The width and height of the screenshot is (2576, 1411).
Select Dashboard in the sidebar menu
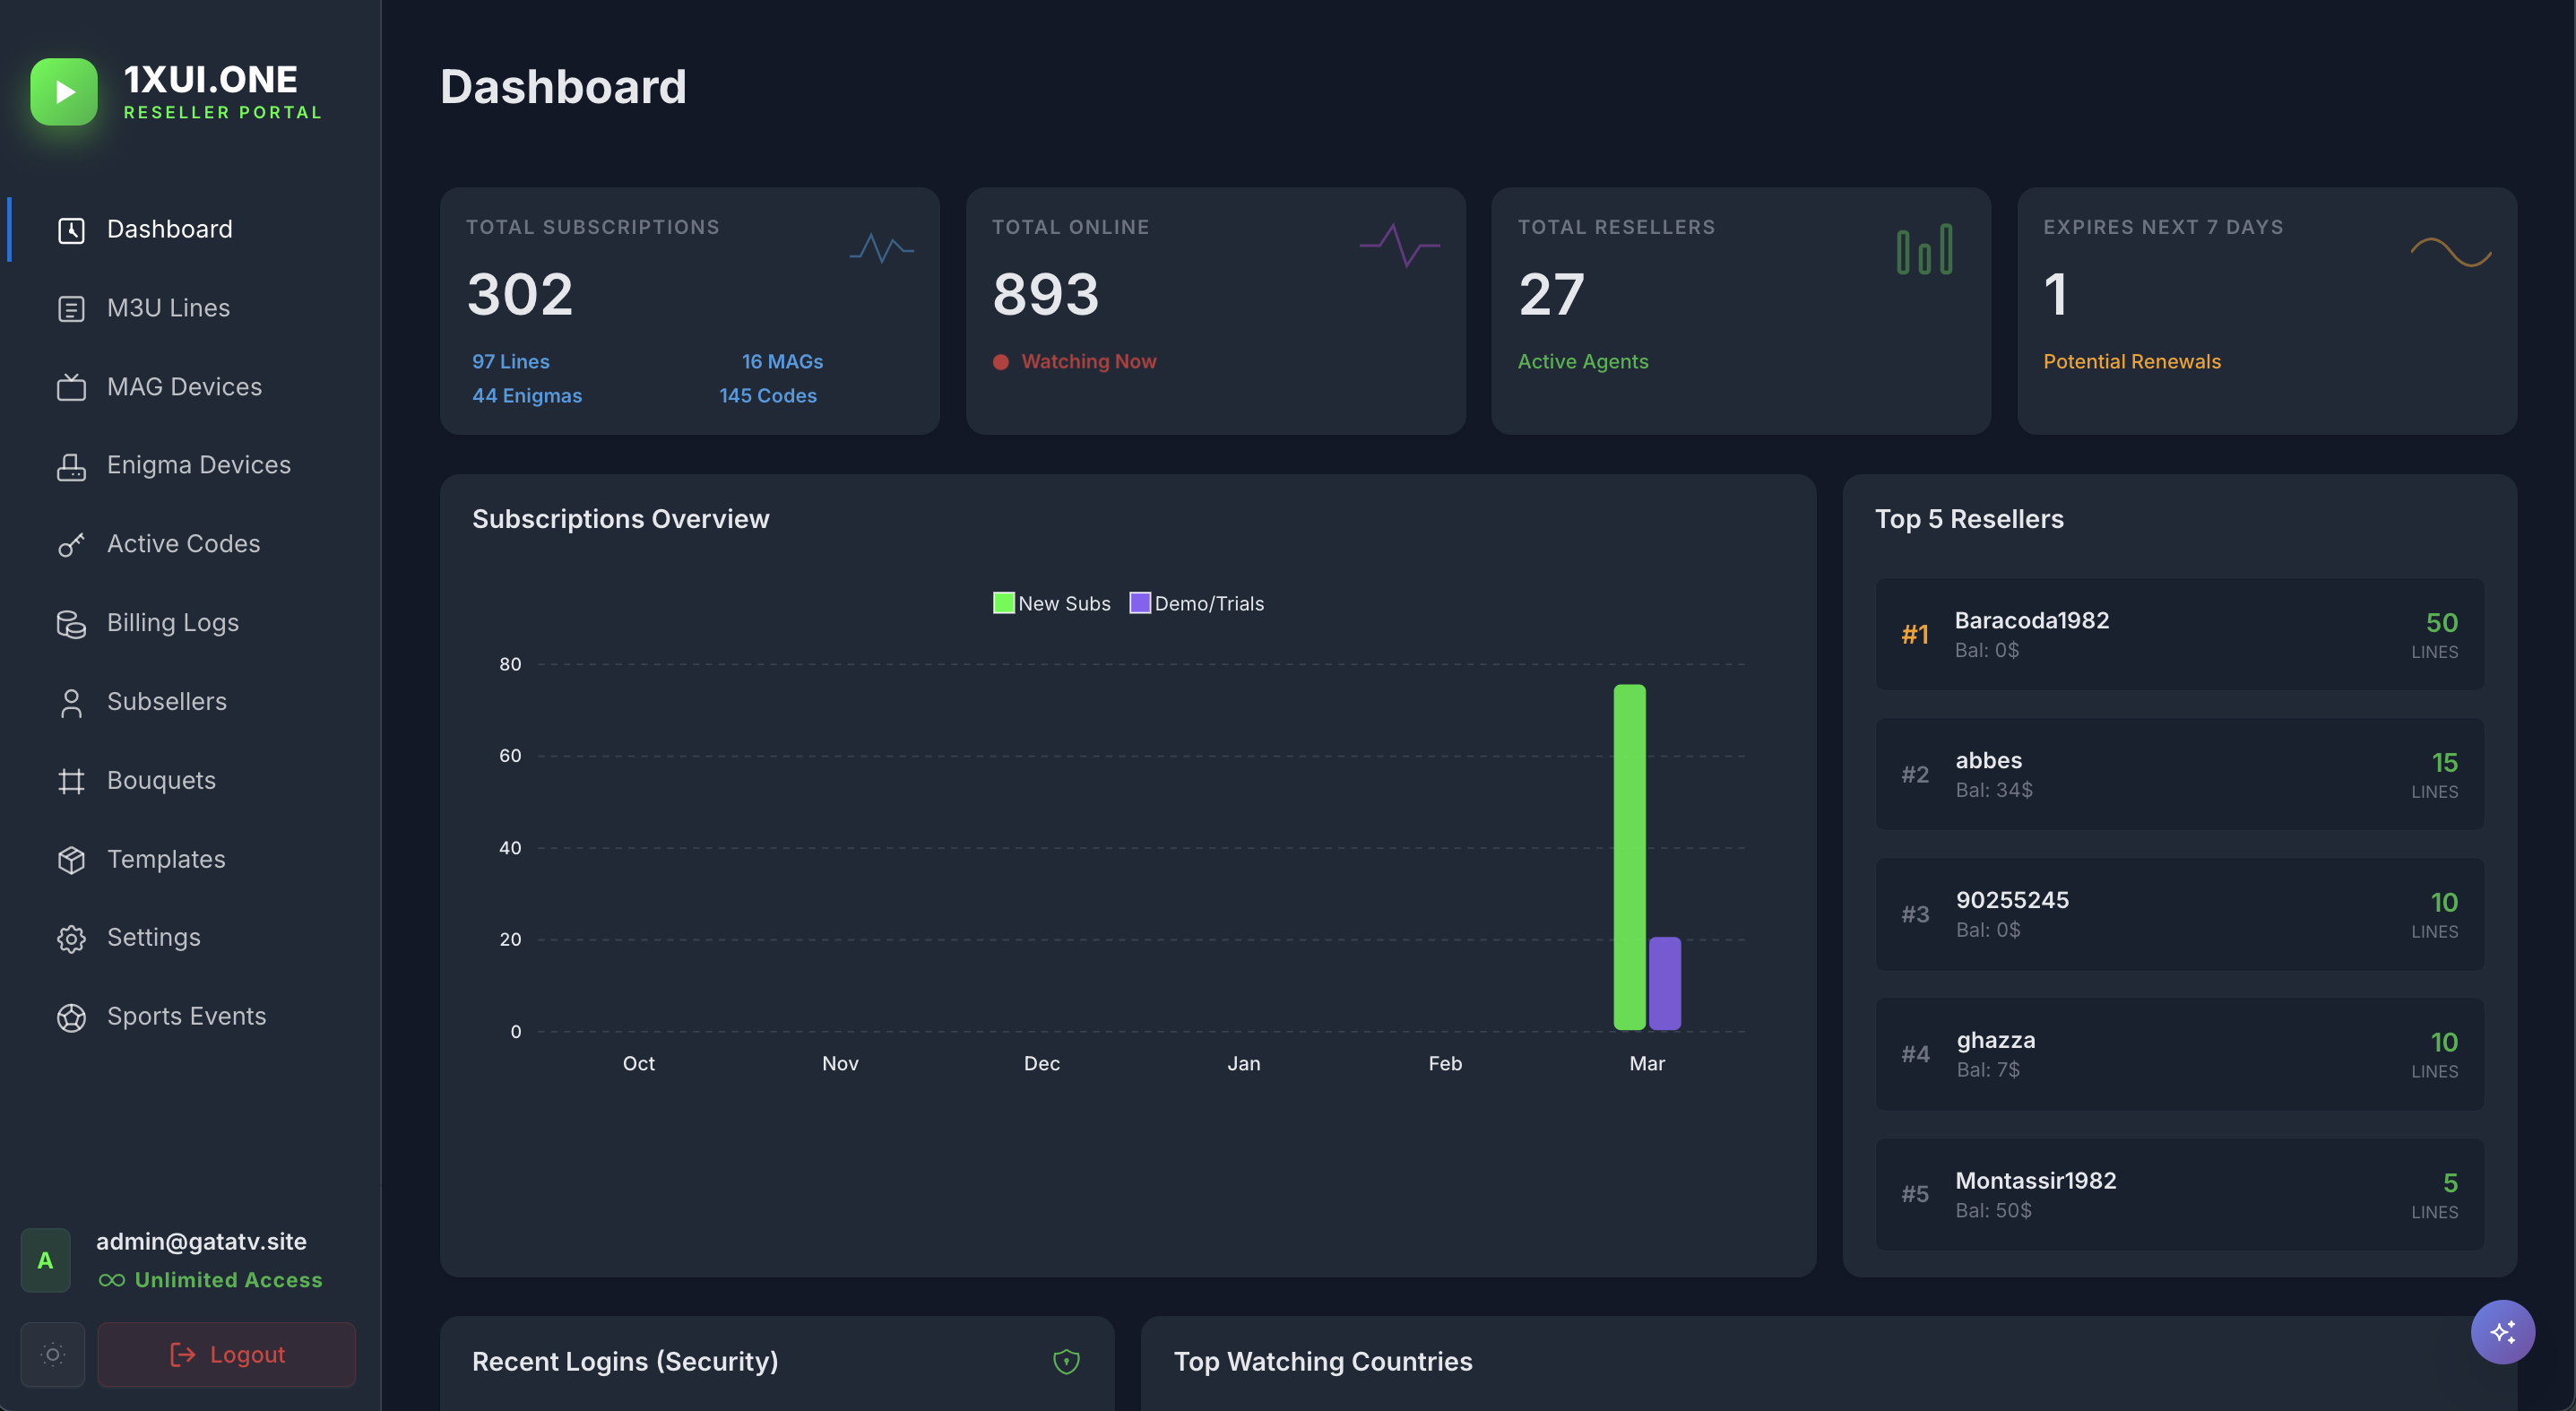[x=70, y=229]
